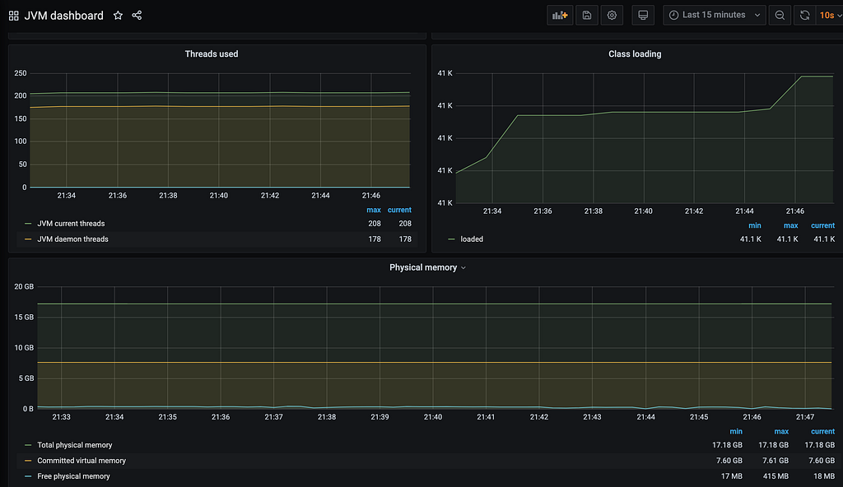The height and width of the screenshot is (487, 843).
Task: Sort Threads legend by max column
Action: point(374,210)
